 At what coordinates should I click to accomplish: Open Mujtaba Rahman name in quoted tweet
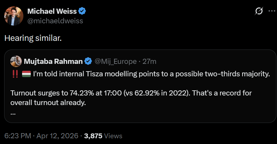click(x=53, y=61)
